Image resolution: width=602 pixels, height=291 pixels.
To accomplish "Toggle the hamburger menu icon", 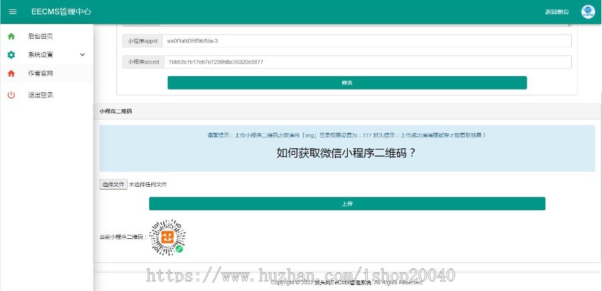I will pos(13,12).
